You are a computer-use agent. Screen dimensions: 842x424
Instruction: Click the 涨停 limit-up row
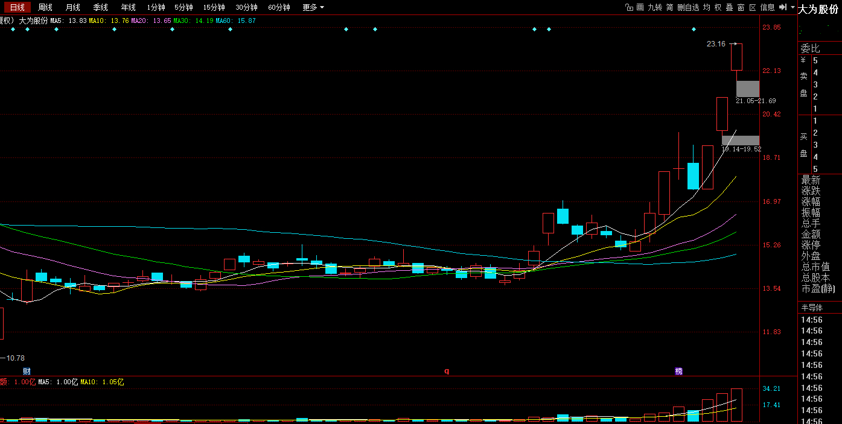811,245
